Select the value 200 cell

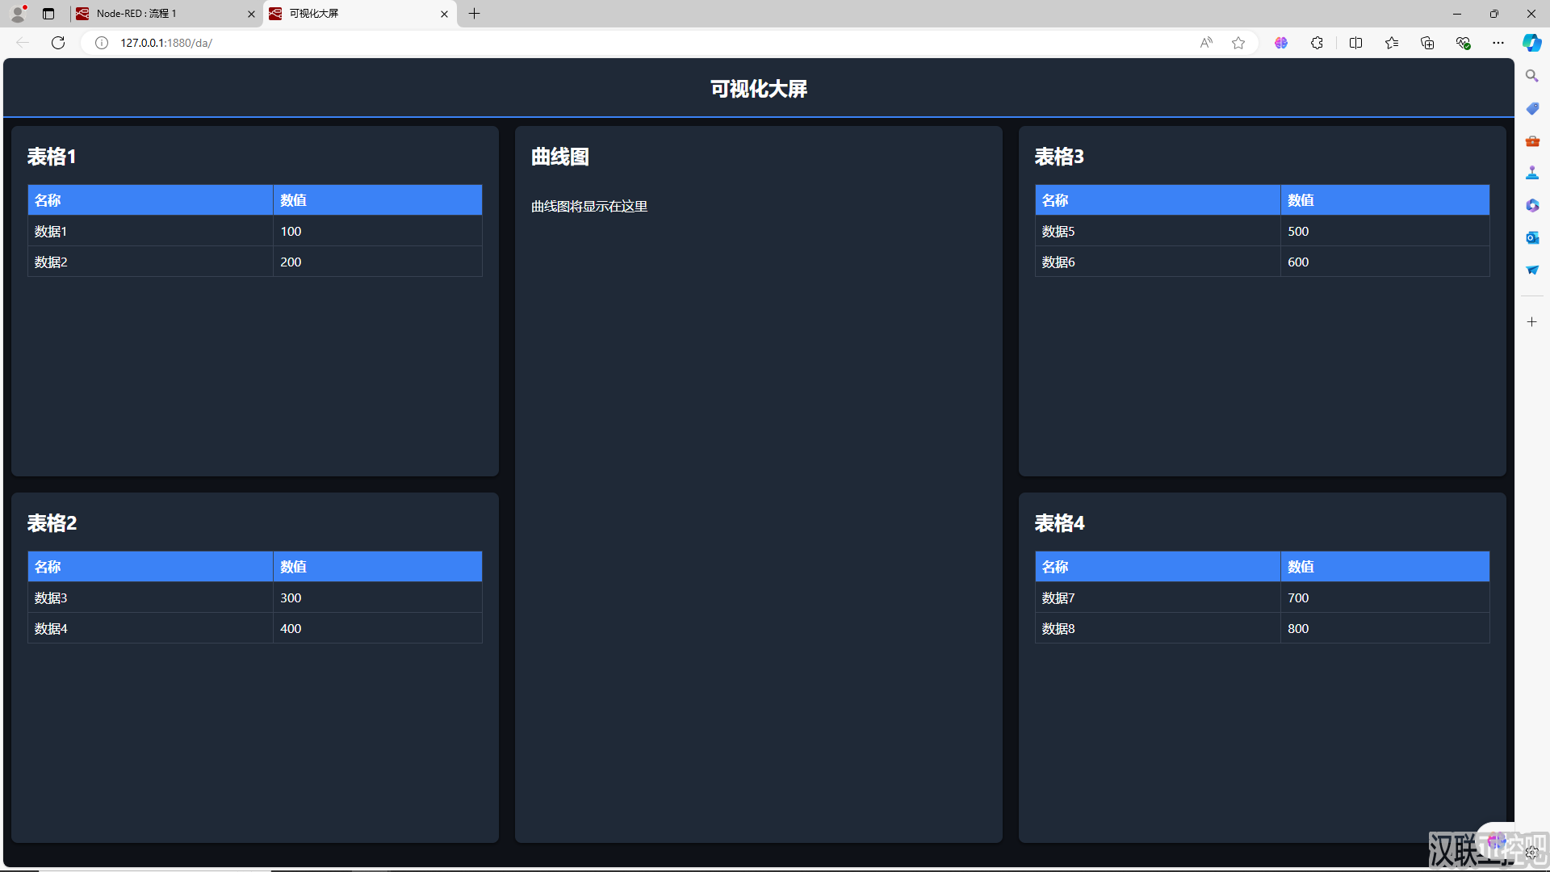[378, 262]
